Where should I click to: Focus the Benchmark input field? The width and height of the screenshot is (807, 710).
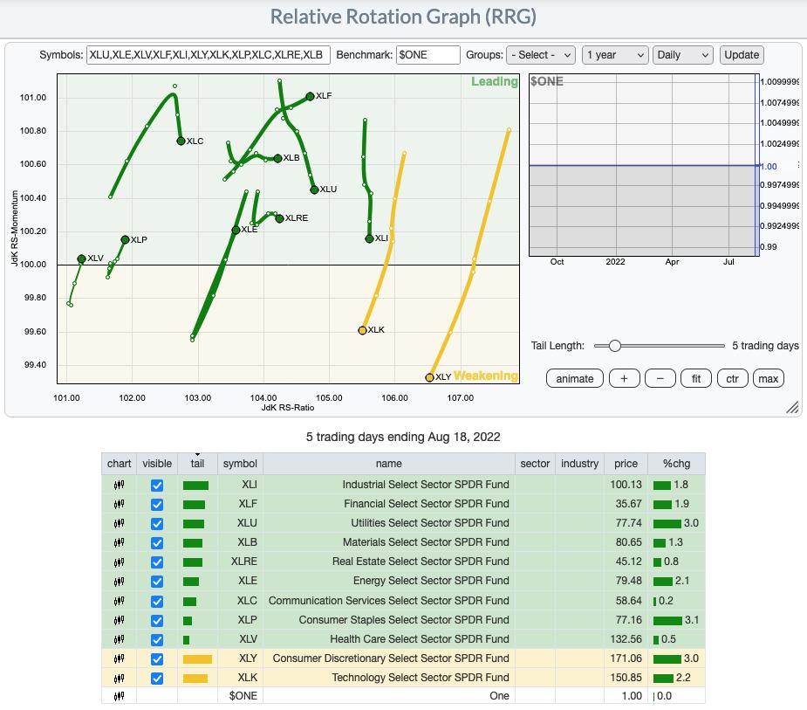tap(428, 55)
